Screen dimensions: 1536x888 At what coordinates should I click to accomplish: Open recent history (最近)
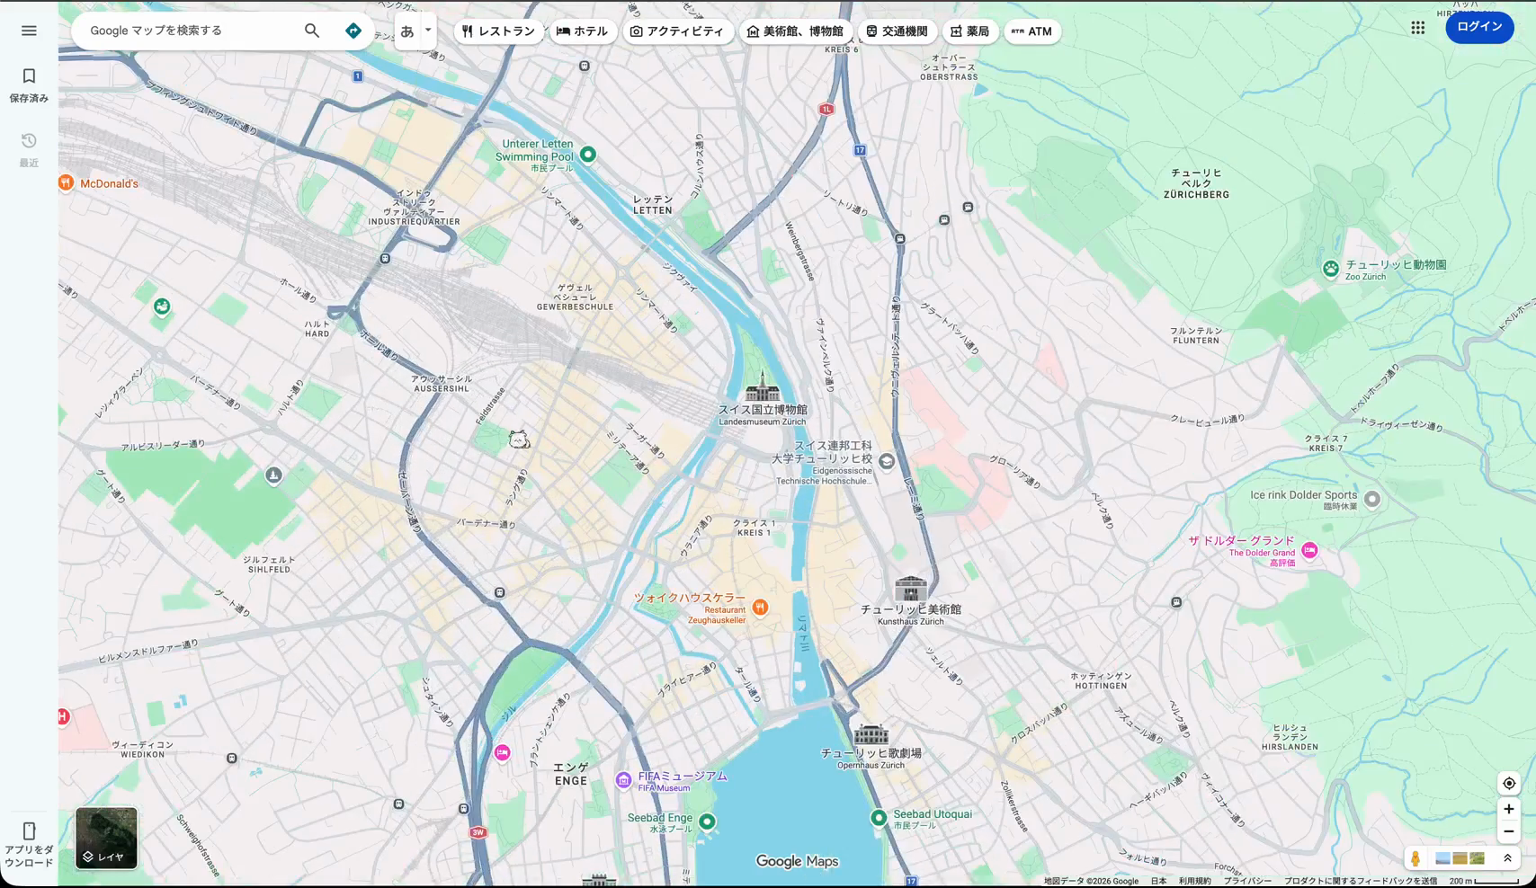coord(29,150)
